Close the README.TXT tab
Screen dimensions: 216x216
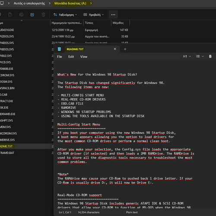click(115, 49)
